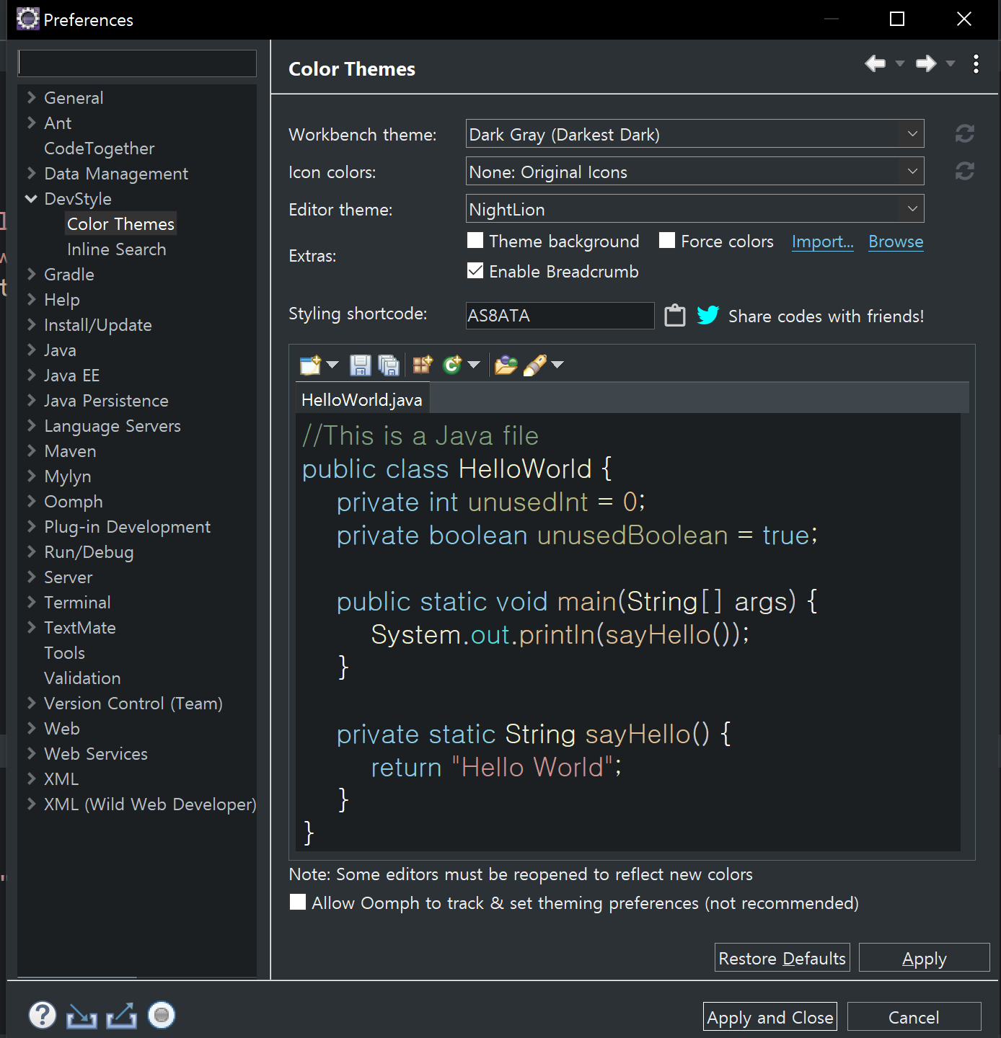Image resolution: width=1001 pixels, height=1038 pixels.
Task: Select CodeTogether preference page
Action: (99, 148)
